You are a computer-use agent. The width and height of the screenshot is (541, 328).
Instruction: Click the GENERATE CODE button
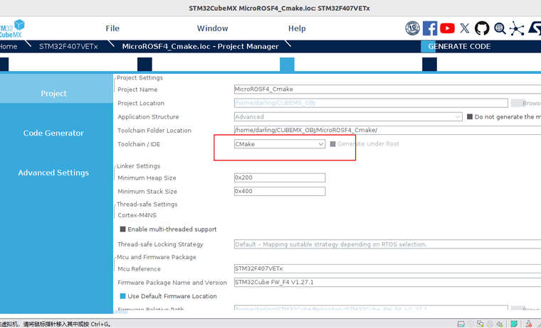pos(459,46)
